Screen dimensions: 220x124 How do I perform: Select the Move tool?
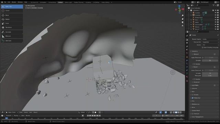[x=12, y=15]
